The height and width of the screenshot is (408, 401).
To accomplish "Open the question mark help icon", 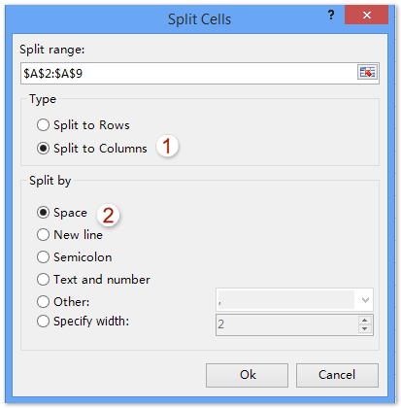I will [x=331, y=15].
